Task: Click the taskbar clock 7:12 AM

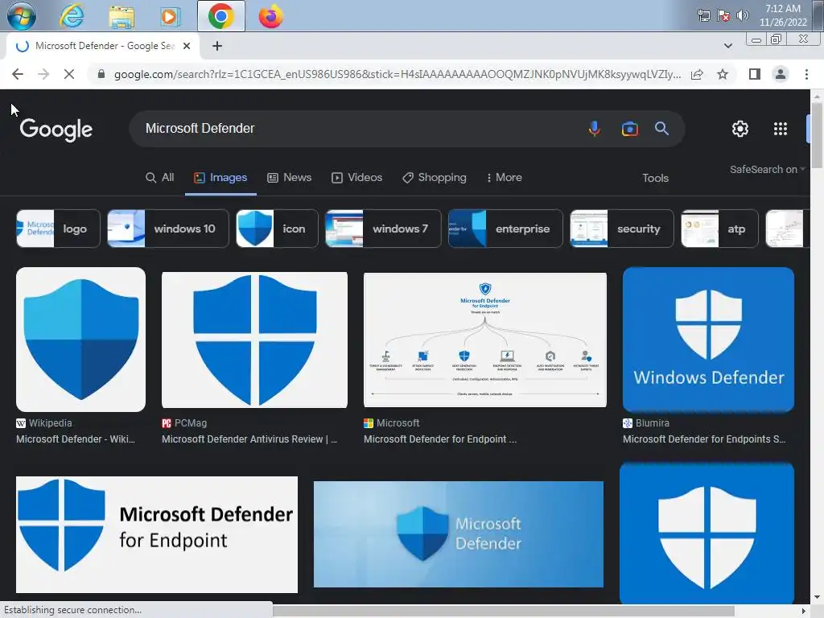Action: click(783, 15)
